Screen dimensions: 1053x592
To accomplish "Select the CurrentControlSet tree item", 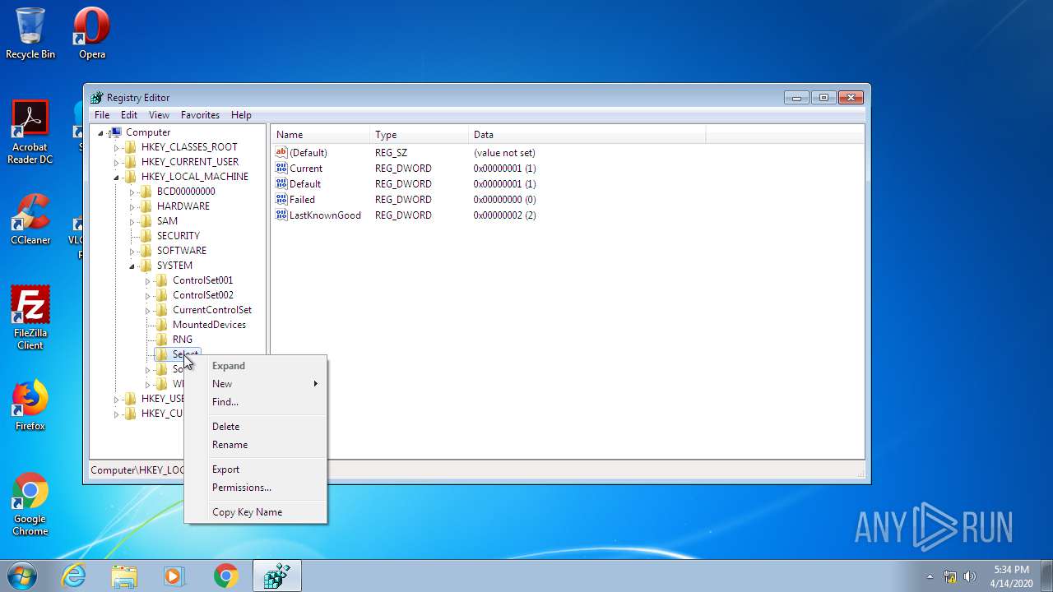I will click(212, 310).
